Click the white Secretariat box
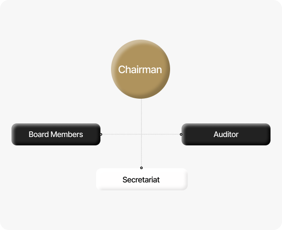282x230 pixels. 141,179
